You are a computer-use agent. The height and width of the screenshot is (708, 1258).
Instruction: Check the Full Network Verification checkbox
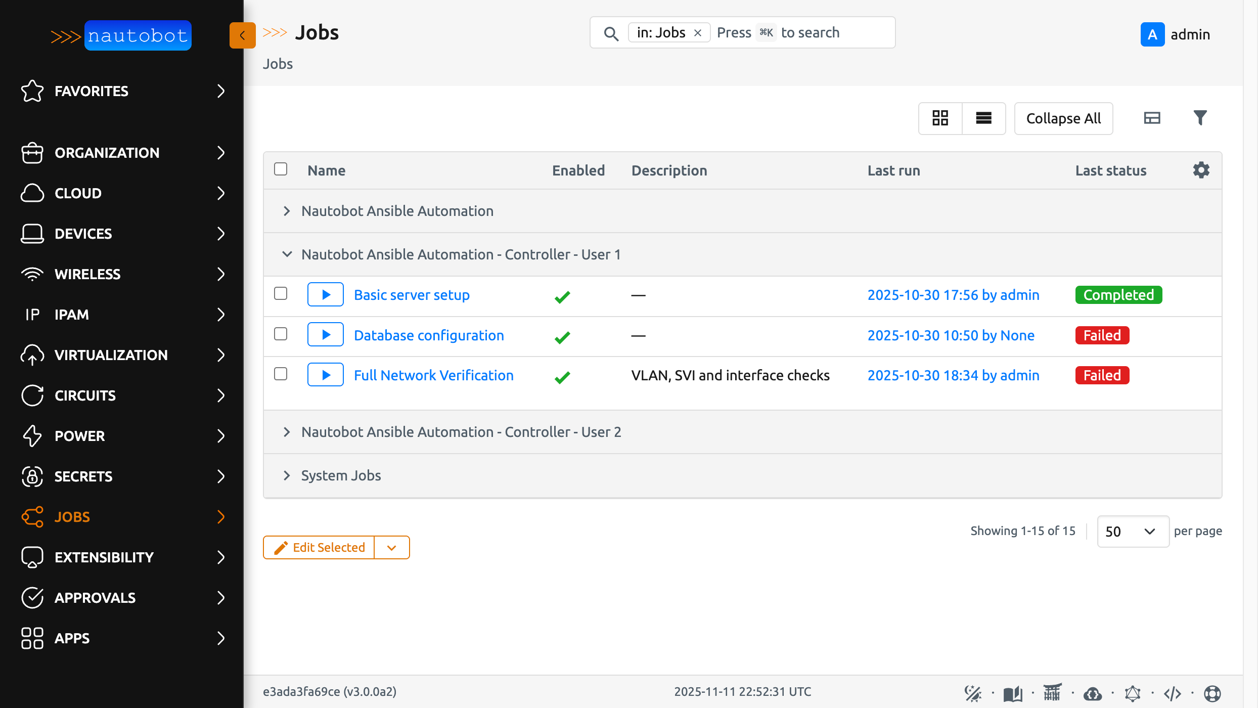(x=281, y=374)
